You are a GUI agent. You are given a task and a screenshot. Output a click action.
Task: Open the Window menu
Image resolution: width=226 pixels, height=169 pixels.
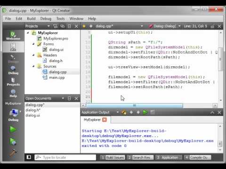pyautogui.click(x=76, y=19)
